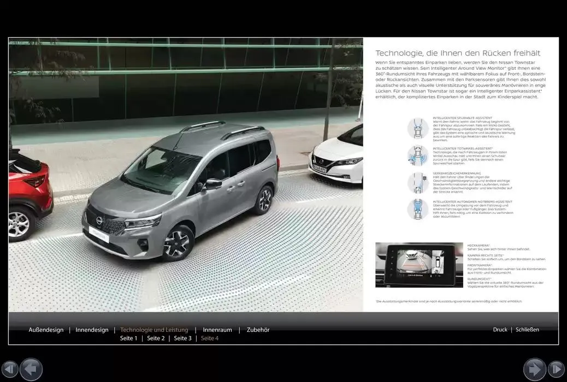
Task: Click the Autonomer Notbrems-Assistent icon
Action: [x=418, y=209]
